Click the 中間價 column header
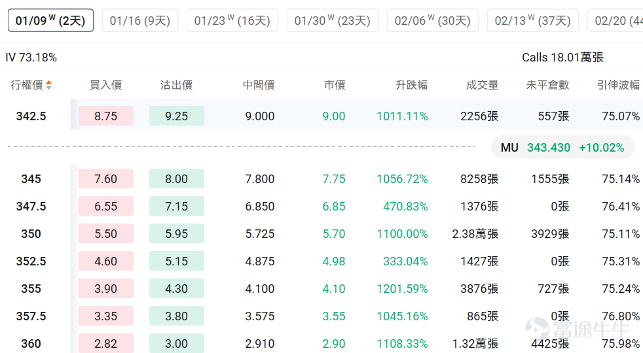The height and width of the screenshot is (353, 643). [259, 85]
